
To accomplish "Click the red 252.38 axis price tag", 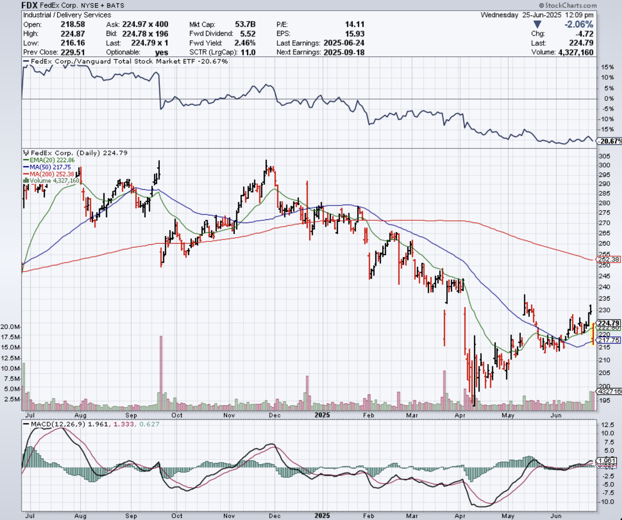I will (x=608, y=259).
